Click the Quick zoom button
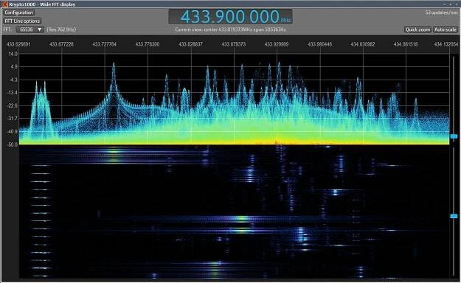Screen dimensions: 461x283 click(417, 29)
